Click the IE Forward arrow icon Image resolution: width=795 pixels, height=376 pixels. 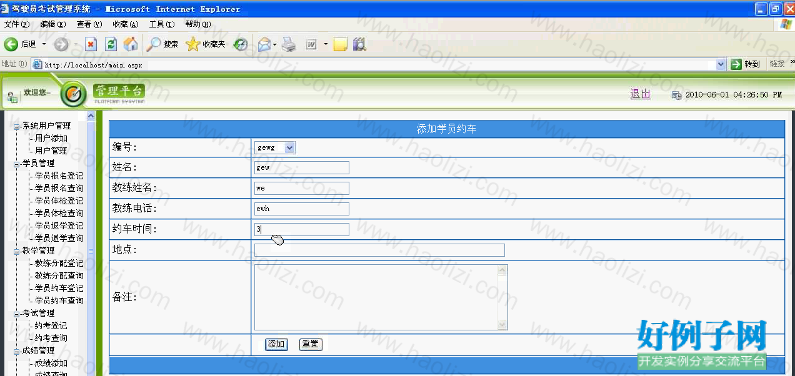click(x=61, y=44)
